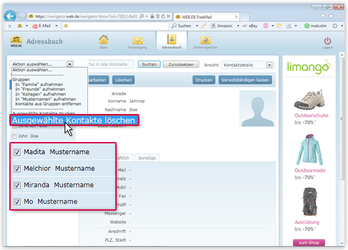The image size is (348, 250).
Task: Click the contact search input field
Action: point(111,65)
